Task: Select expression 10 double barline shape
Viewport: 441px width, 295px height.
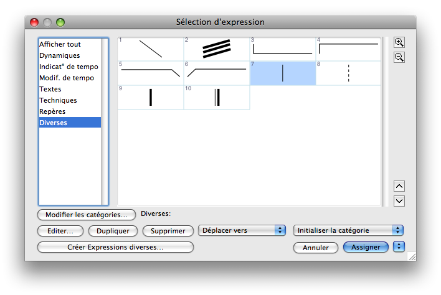Action: click(x=217, y=98)
